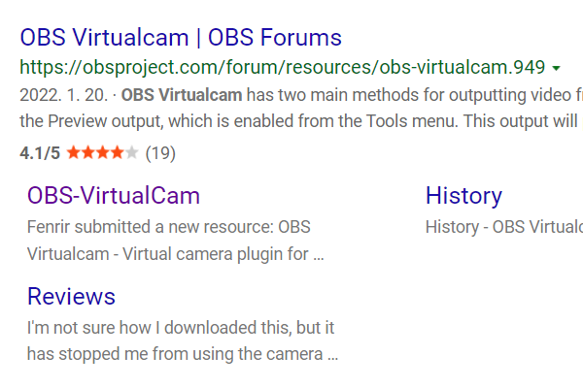This screenshot has width=583, height=388.
Task: Click the bold OBS Virtualcam snippet text
Action: click(x=182, y=95)
